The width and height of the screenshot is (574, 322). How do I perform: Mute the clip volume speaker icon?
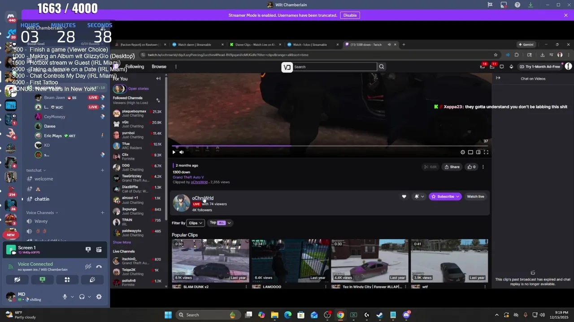point(182,152)
